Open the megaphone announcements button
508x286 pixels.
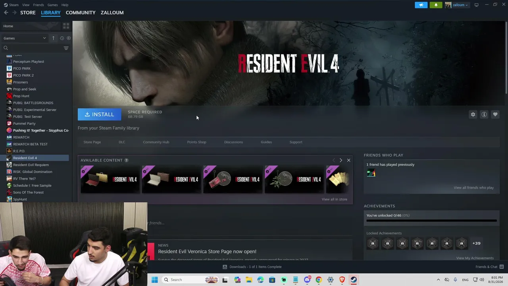pos(421,5)
